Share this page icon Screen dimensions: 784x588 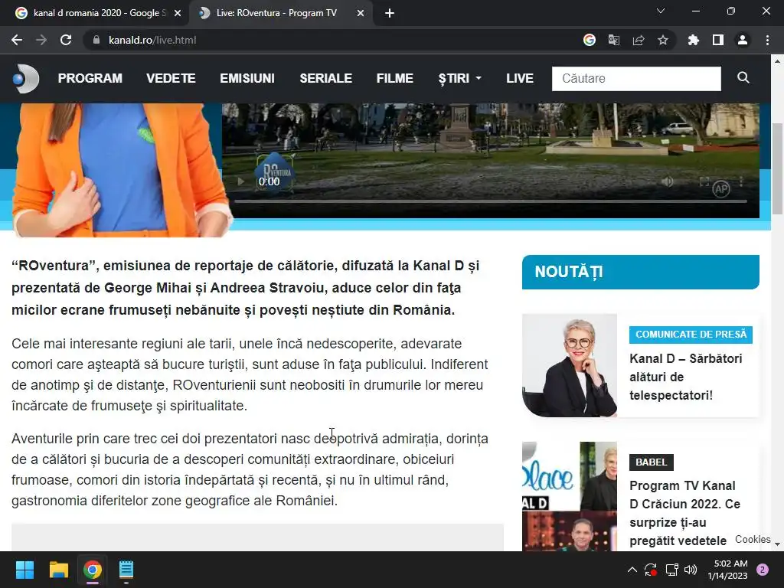[639, 40]
